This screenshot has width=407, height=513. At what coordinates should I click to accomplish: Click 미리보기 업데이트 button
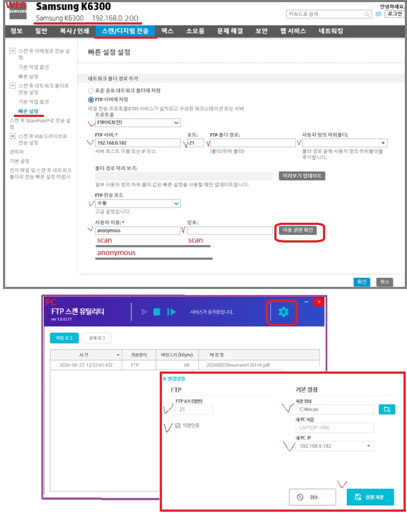coord(302,176)
